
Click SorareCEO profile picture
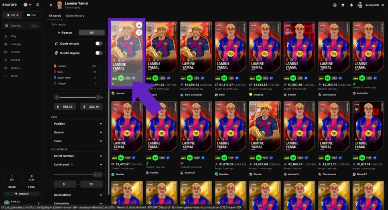(360, 5)
